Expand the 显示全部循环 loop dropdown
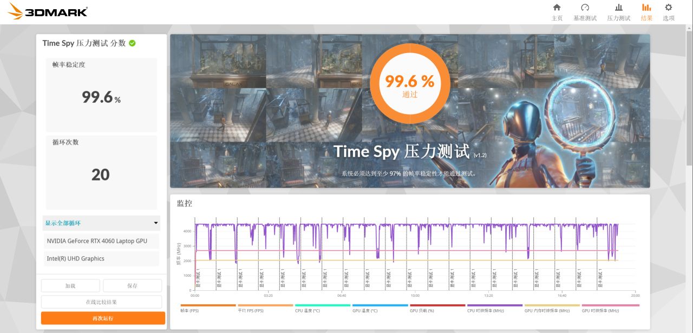Image resolution: width=693 pixels, height=333 pixels. pyautogui.click(x=101, y=223)
